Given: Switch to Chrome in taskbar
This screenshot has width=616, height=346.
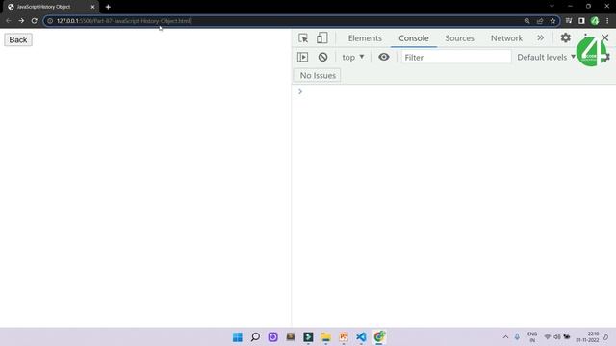Looking at the screenshot, I should click(379, 337).
